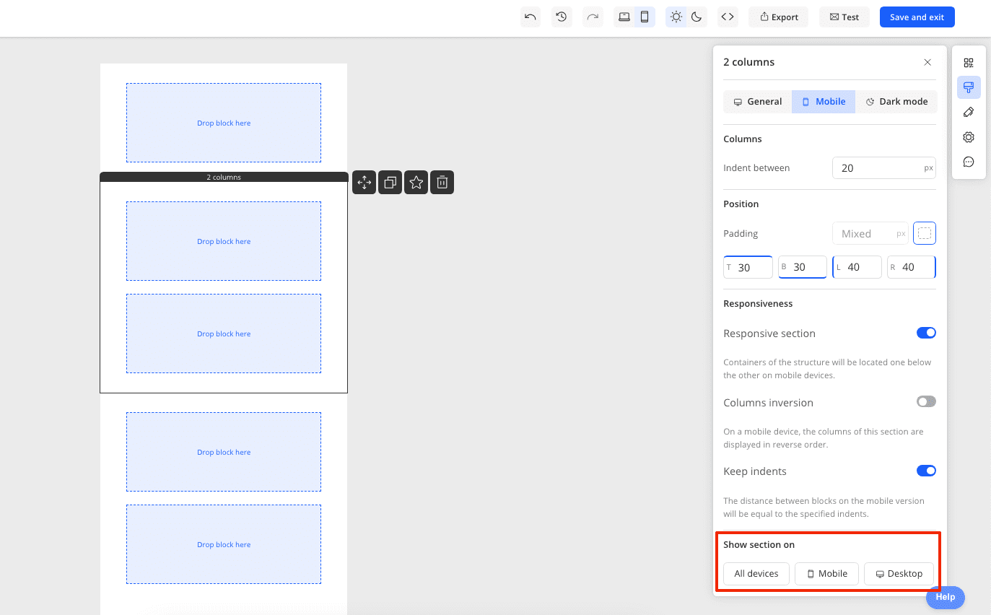Click the Test button
The image size is (991, 615).
[844, 17]
